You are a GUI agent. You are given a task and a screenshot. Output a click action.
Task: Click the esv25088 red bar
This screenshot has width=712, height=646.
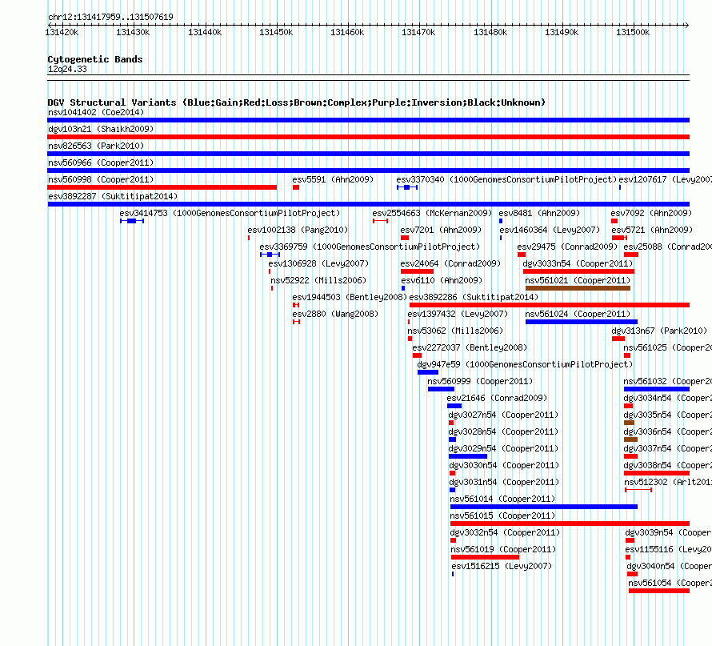[631, 255]
